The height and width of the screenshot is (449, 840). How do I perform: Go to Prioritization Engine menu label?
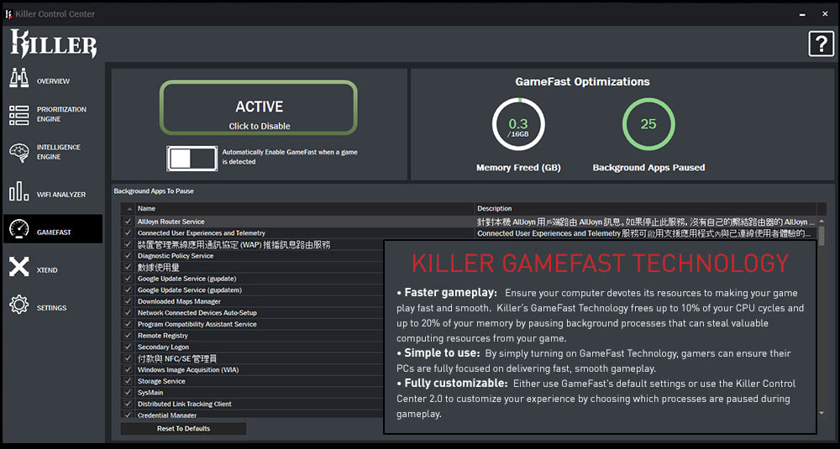(x=61, y=114)
